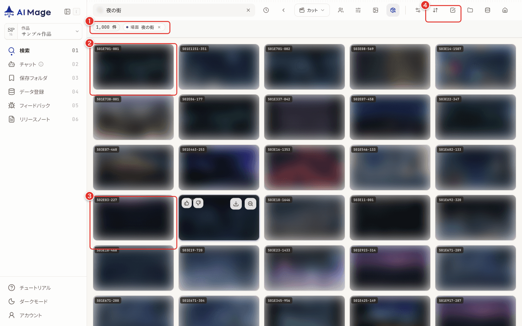Open フィードバック in the sidebar
Image resolution: width=522 pixels, height=326 pixels.
pyautogui.click(x=43, y=106)
